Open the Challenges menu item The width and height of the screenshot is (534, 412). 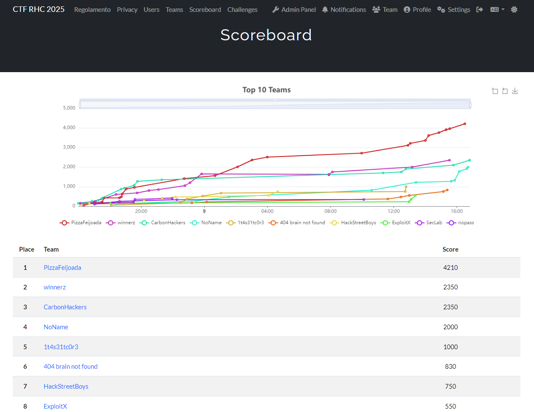[x=242, y=9]
